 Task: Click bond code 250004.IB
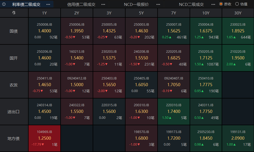[206, 25]
